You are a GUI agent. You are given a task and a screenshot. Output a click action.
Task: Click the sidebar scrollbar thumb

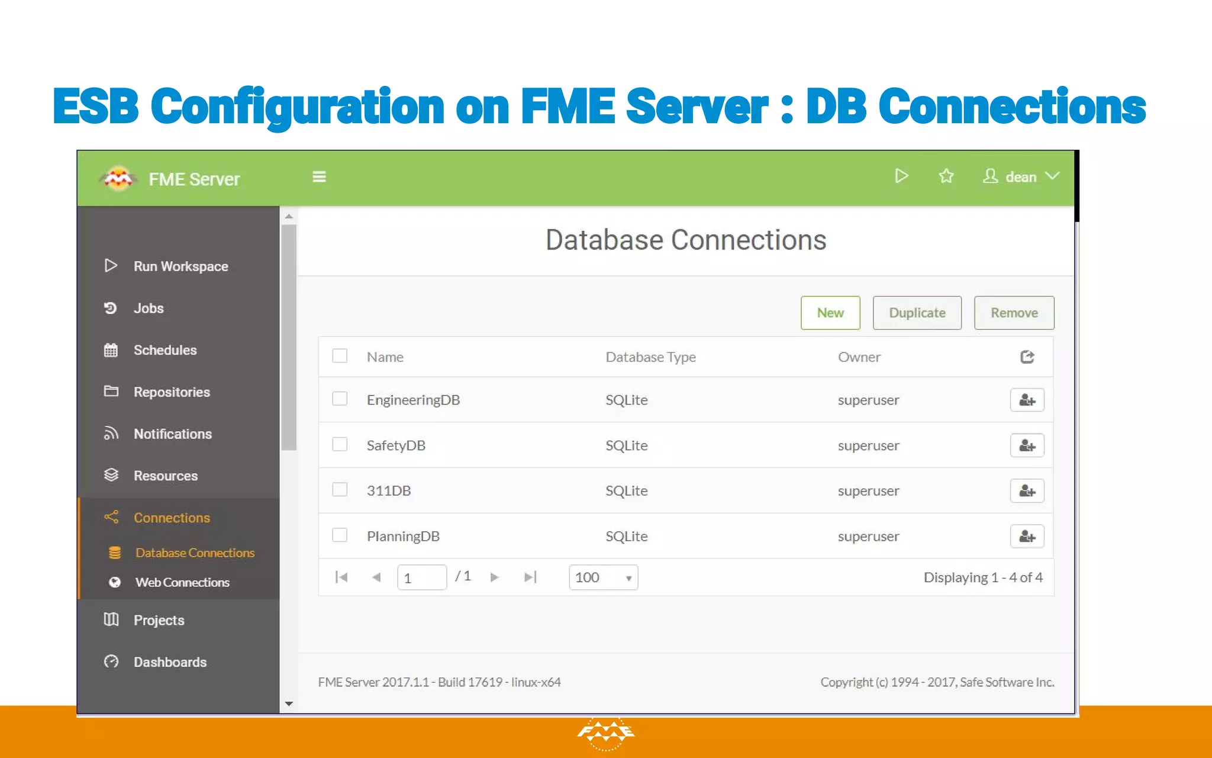click(289, 338)
